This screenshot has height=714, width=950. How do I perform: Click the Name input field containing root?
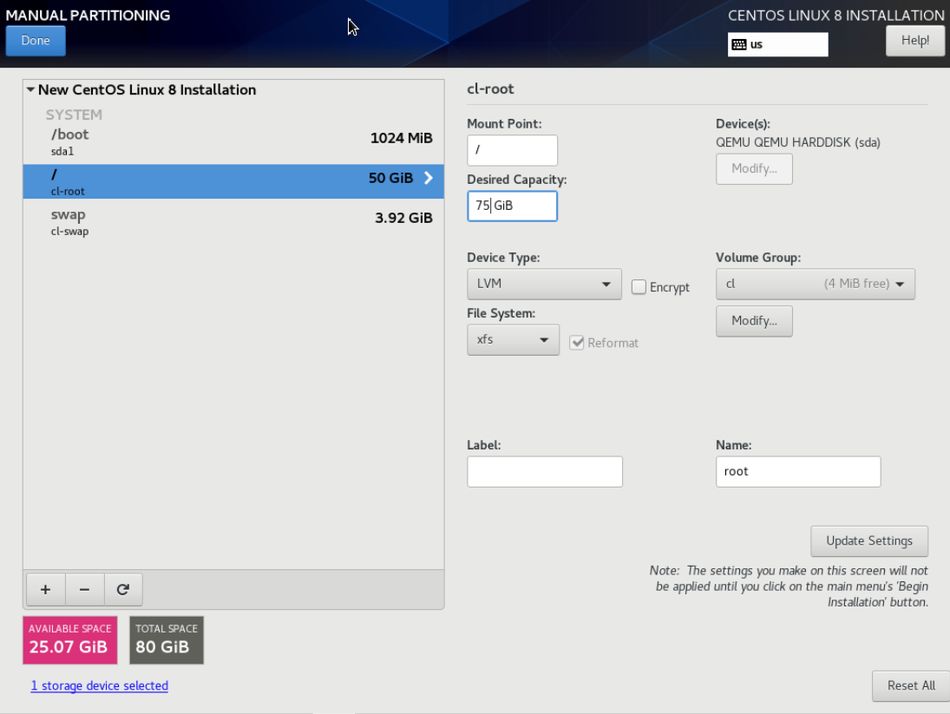pos(798,472)
